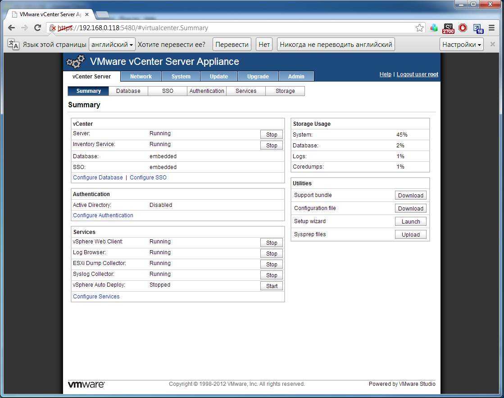The image size is (504, 398).
Task: Reload the page with the refresh icon
Action: click(x=37, y=27)
